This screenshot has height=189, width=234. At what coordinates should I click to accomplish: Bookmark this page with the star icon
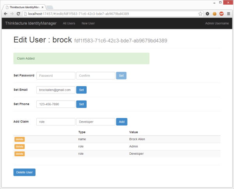click(x=200, y=13)
